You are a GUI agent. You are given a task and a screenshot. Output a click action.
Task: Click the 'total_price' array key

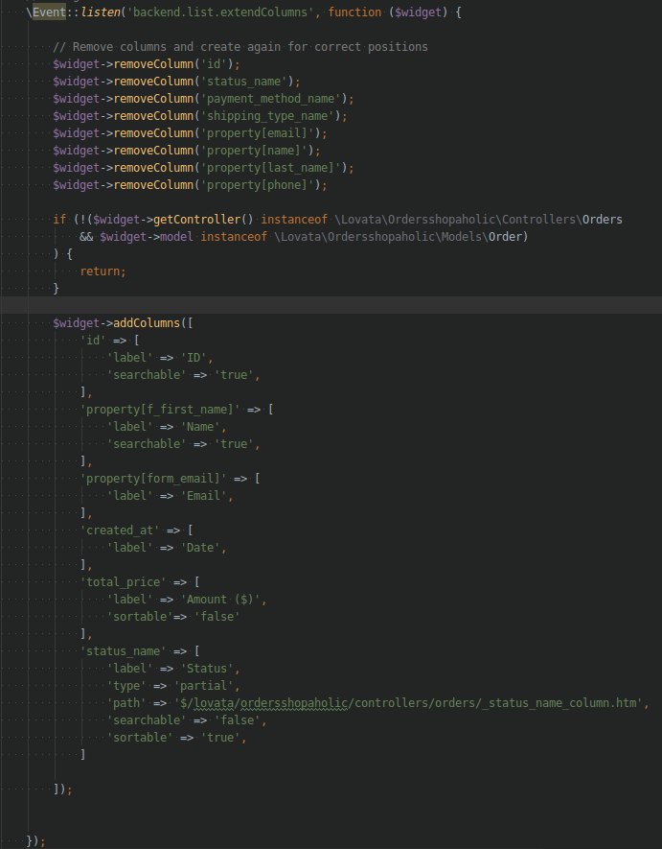point(124,582)
